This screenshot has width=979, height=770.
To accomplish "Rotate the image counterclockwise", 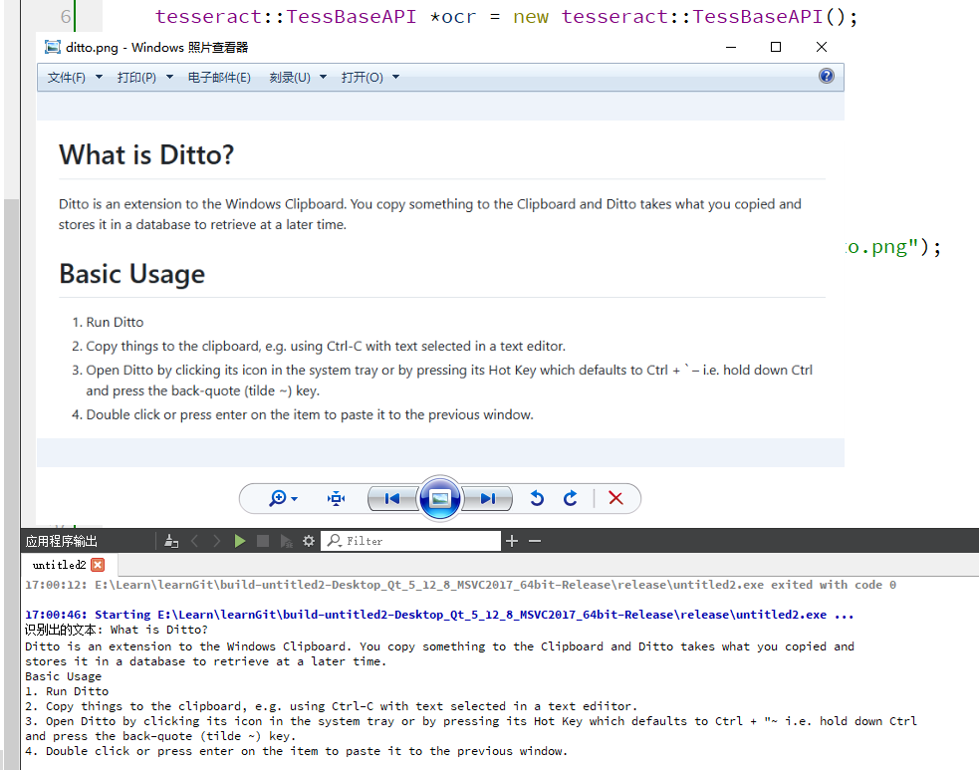I will coord(537,498).
